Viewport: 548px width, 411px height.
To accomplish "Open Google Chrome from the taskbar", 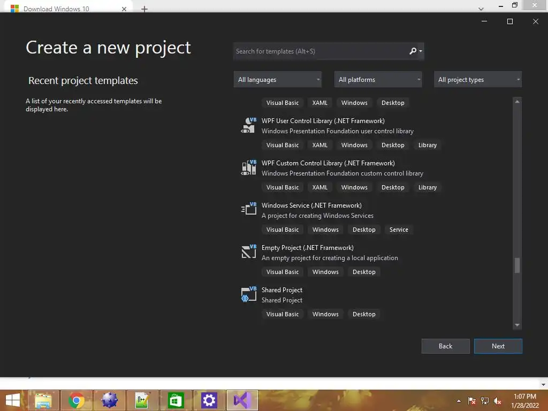I will click(x=76, y=400).
